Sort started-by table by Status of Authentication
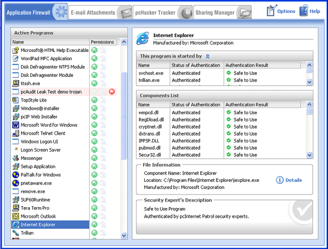This screenshot has width=328, height=249. click(197, 65)
